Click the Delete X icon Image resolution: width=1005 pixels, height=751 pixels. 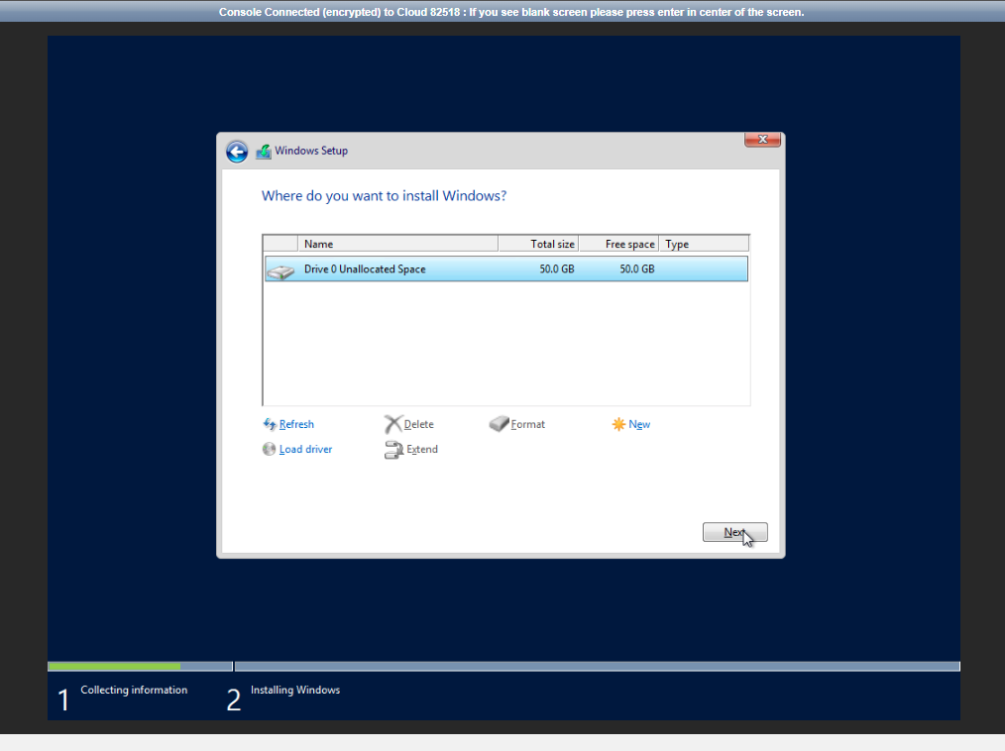click(392, 424)
